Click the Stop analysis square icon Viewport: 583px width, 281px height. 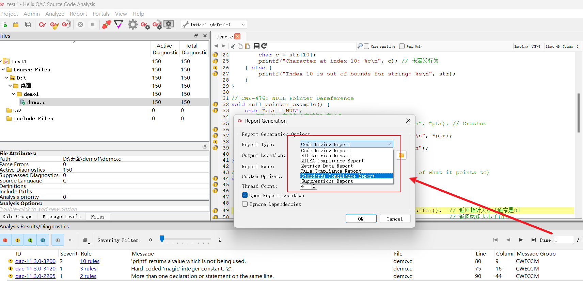coord(92,24)
